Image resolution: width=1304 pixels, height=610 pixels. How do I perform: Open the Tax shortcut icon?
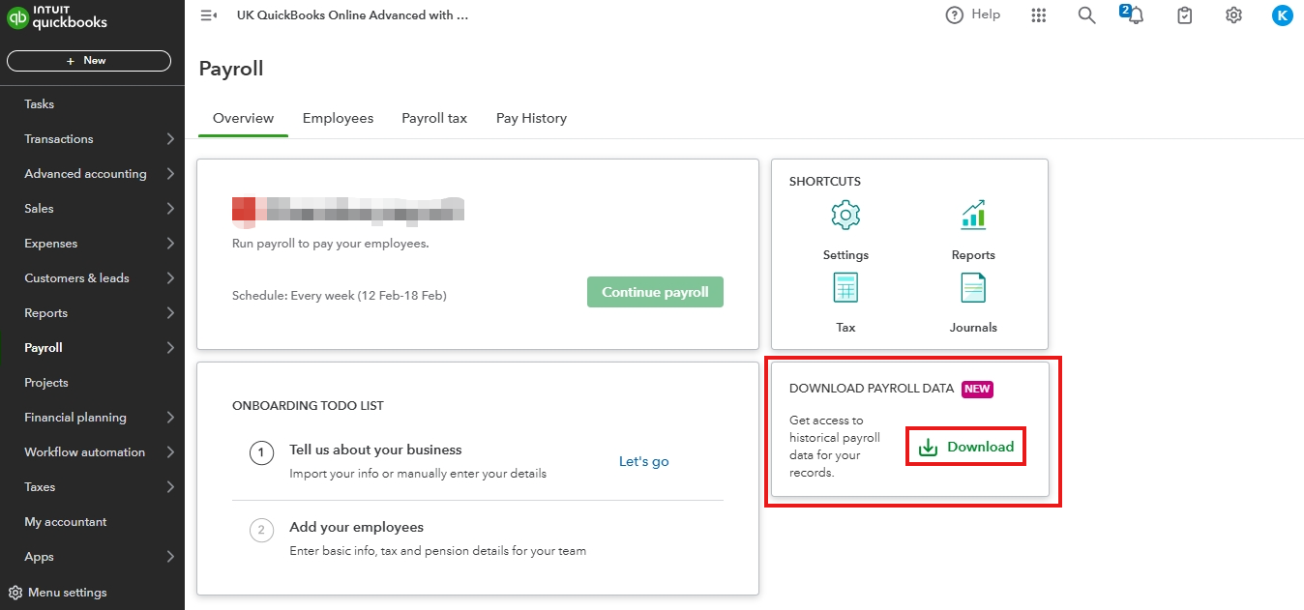pos(845,287)
